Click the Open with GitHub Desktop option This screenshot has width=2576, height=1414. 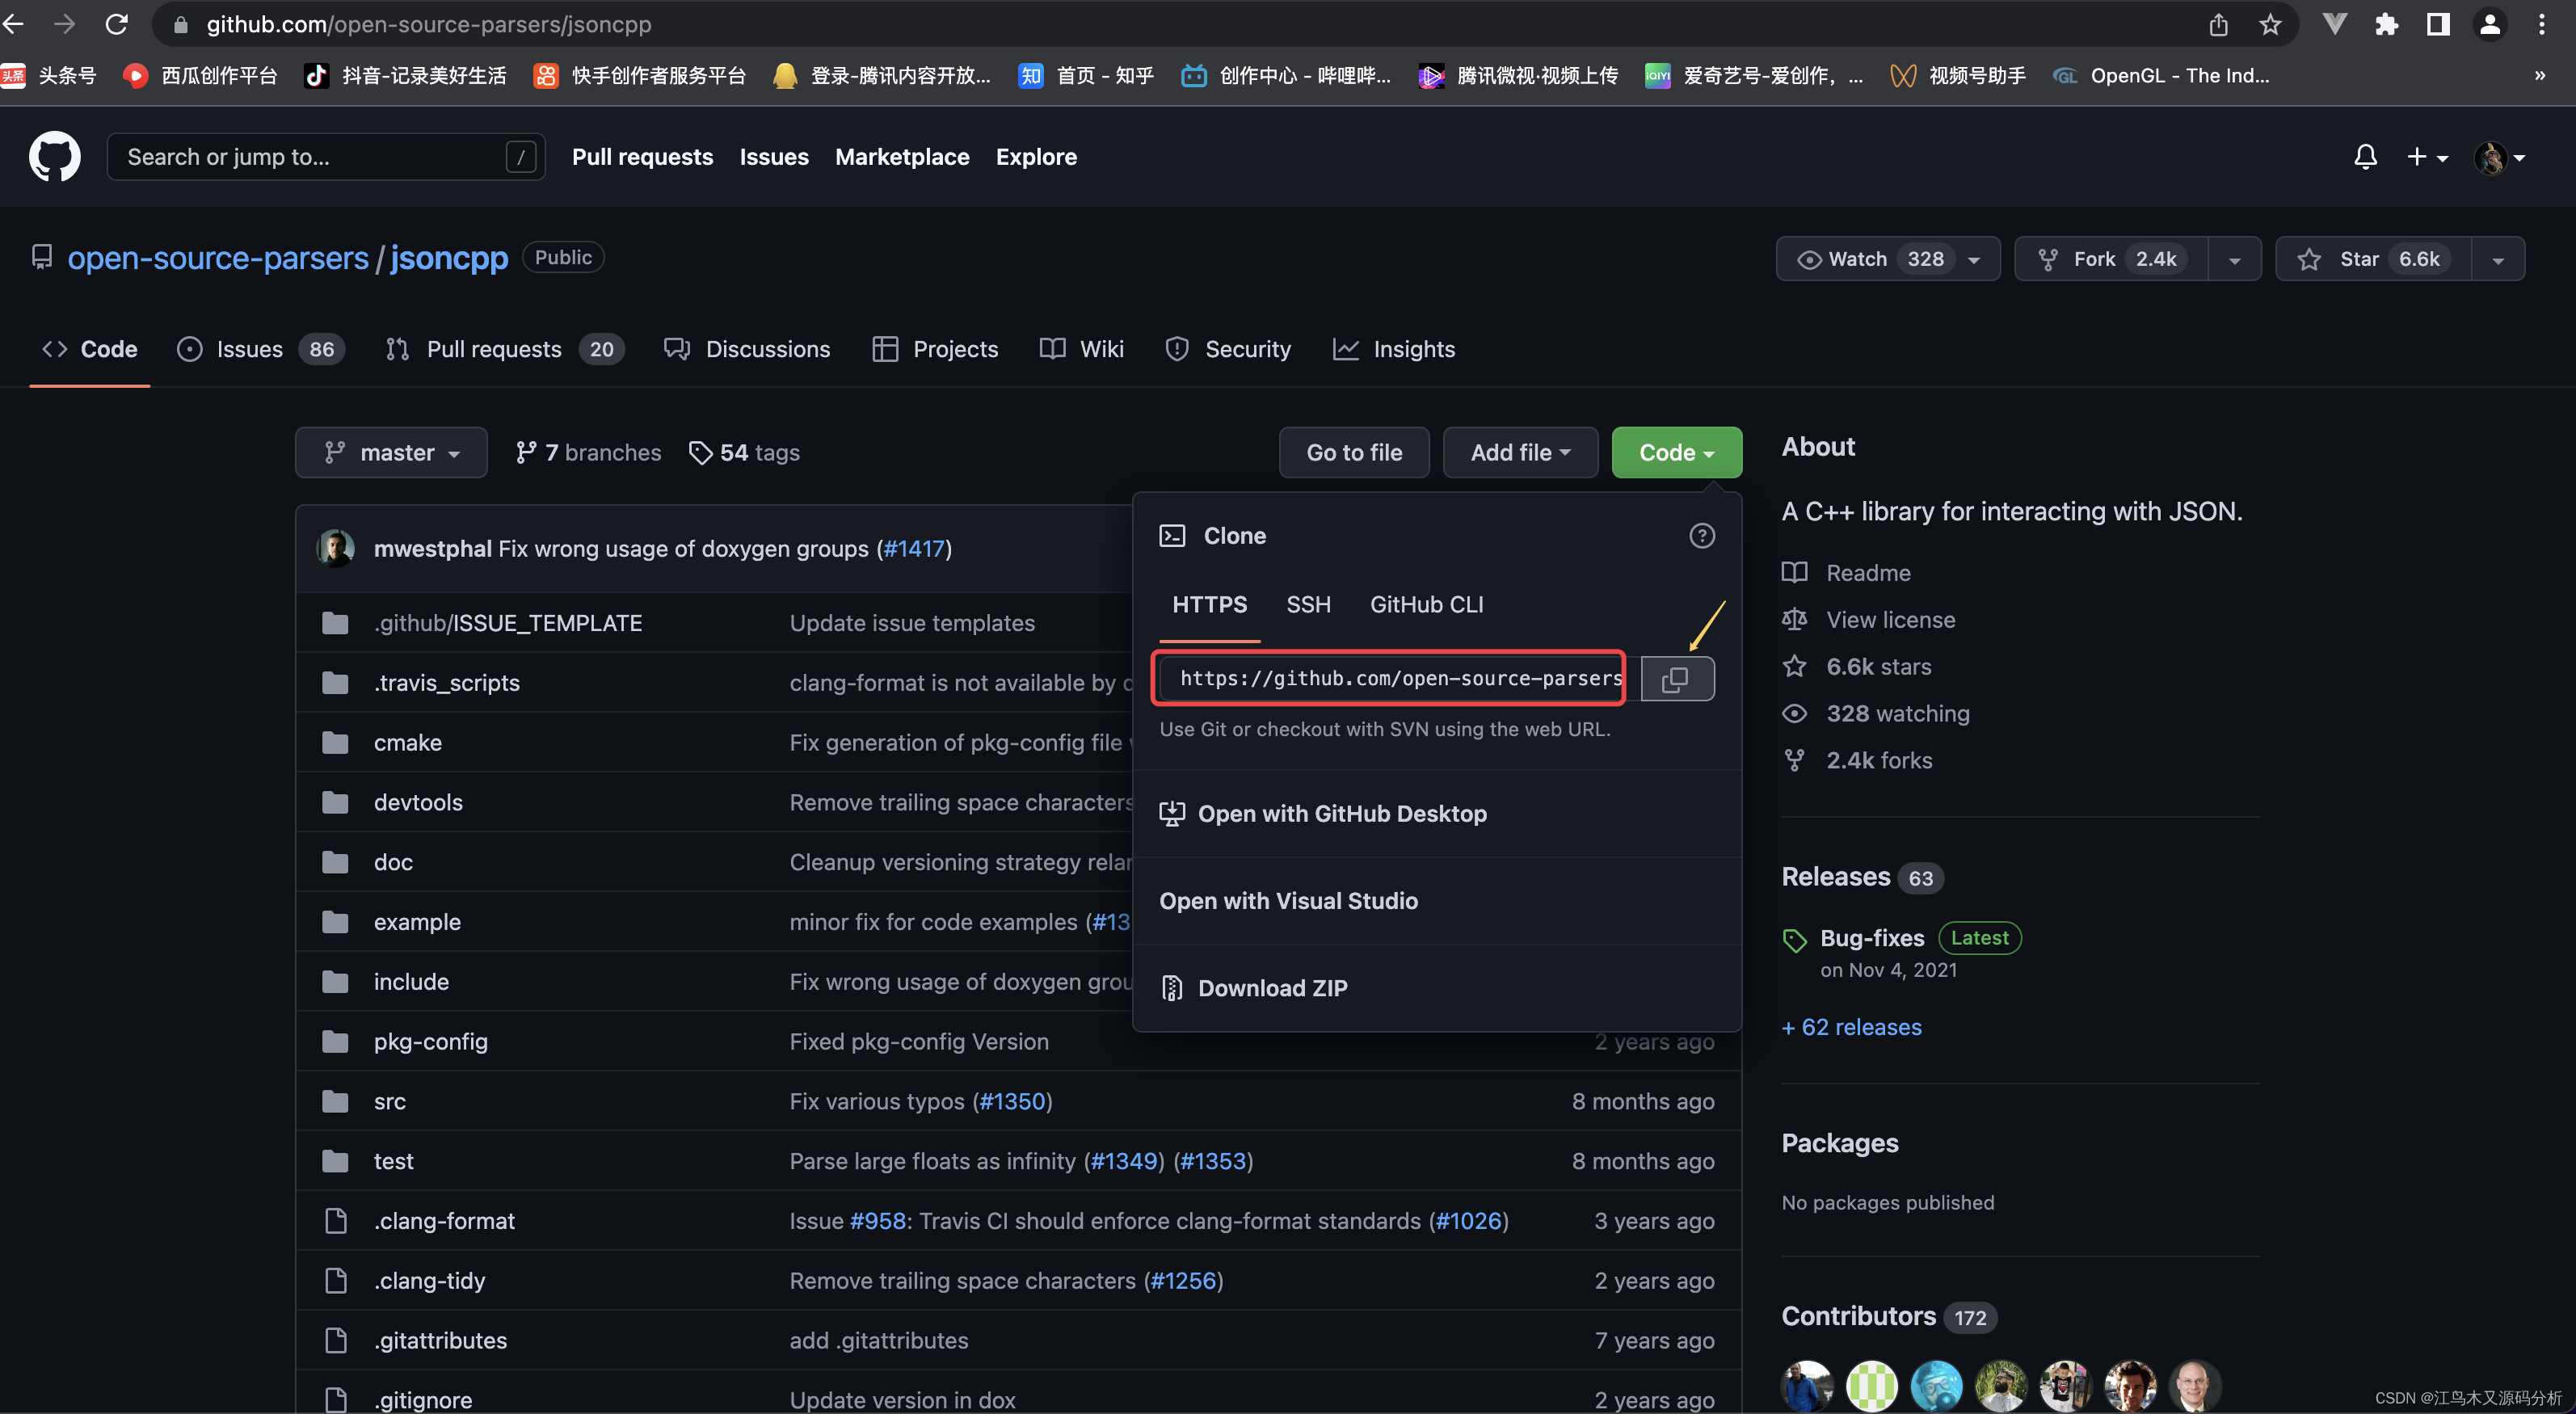[x=1436, y=814]
